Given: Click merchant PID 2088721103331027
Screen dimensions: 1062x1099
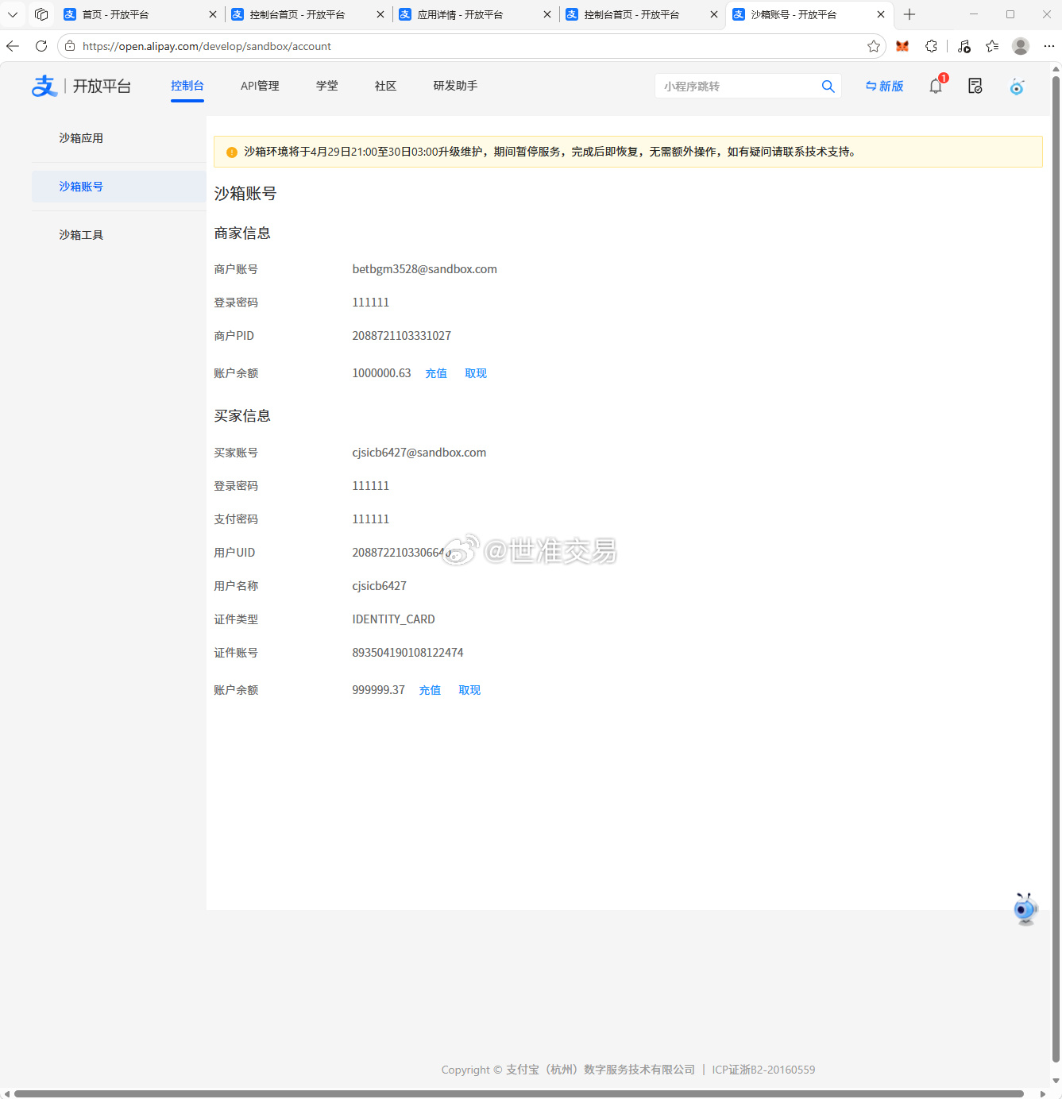Looking at the screenshot, I should coord(402,336).
